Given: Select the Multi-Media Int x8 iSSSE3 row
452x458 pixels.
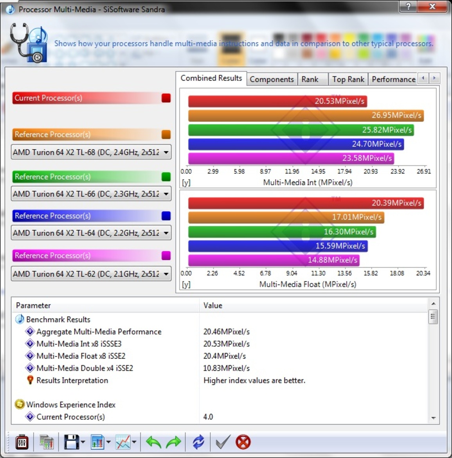Looking at the screenshot, I should click(220, 344).
